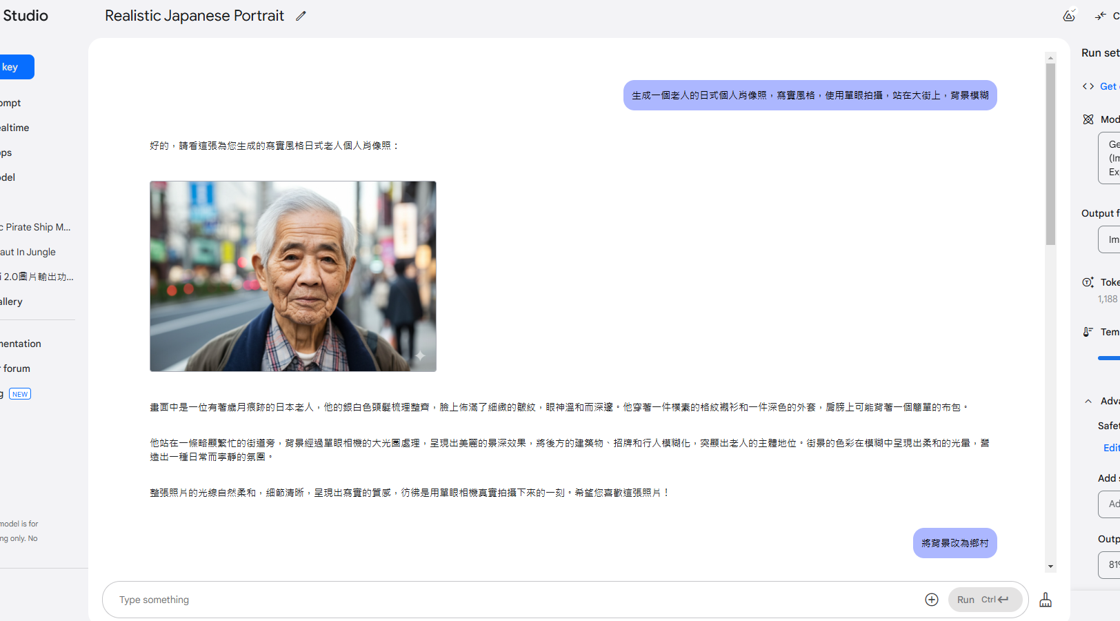The width and height of the screenshot is (1120, 621).
Task: Click the Temperature thermometer icon
Action: [1088, 332]
